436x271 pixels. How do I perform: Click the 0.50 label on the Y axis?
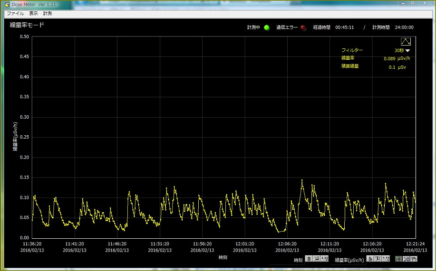pyautogui.click(x=24, y=37)
